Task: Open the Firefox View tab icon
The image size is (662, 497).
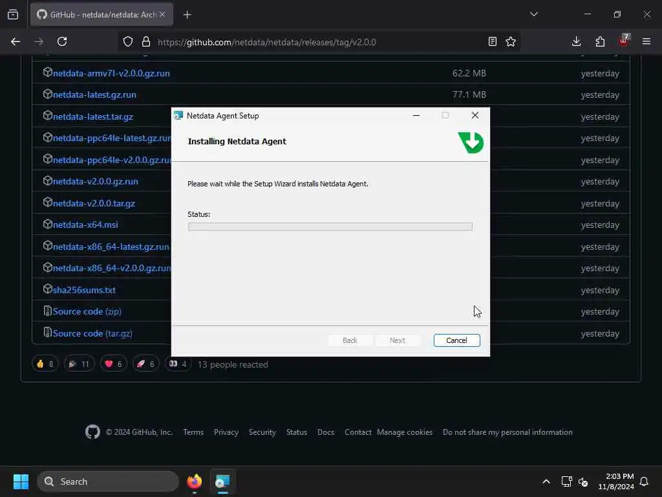Action: tap(13, 14)
